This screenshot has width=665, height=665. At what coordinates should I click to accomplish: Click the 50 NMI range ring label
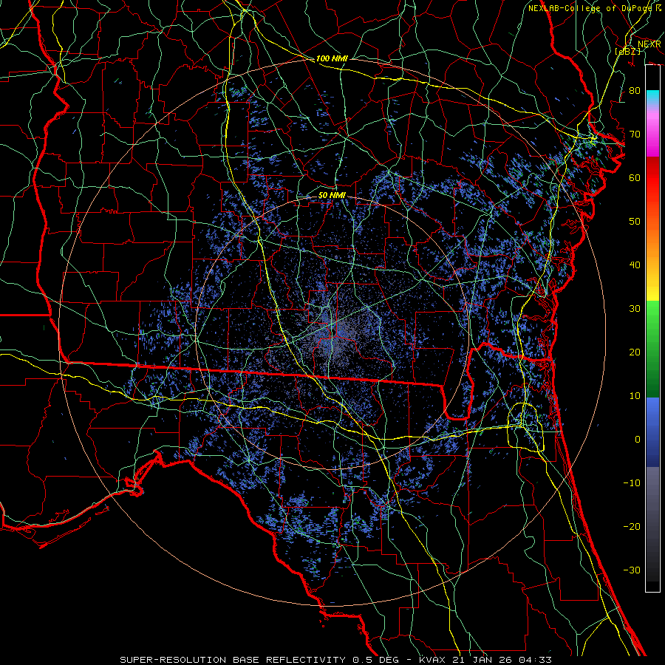332,195
